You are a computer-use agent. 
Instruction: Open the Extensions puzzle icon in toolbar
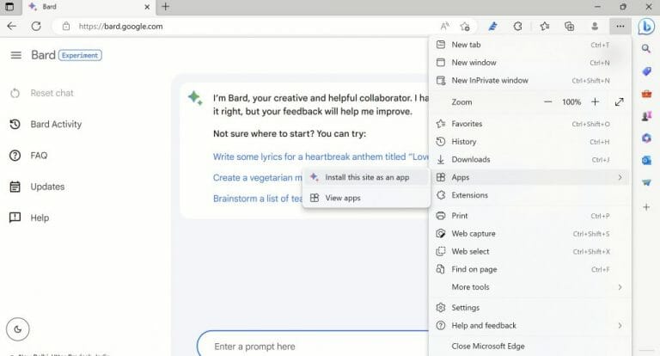click(517, 26)
